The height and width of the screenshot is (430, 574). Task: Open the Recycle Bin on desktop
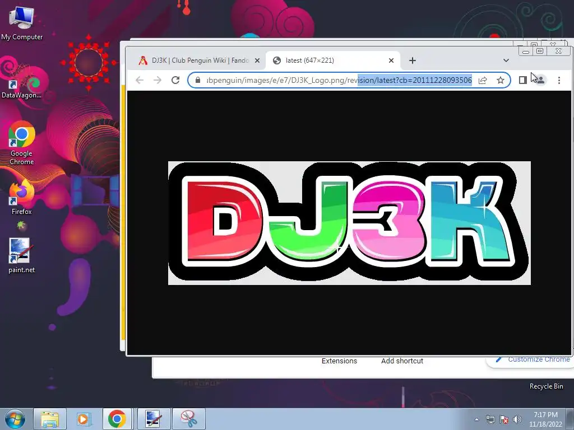coord(546,386)
